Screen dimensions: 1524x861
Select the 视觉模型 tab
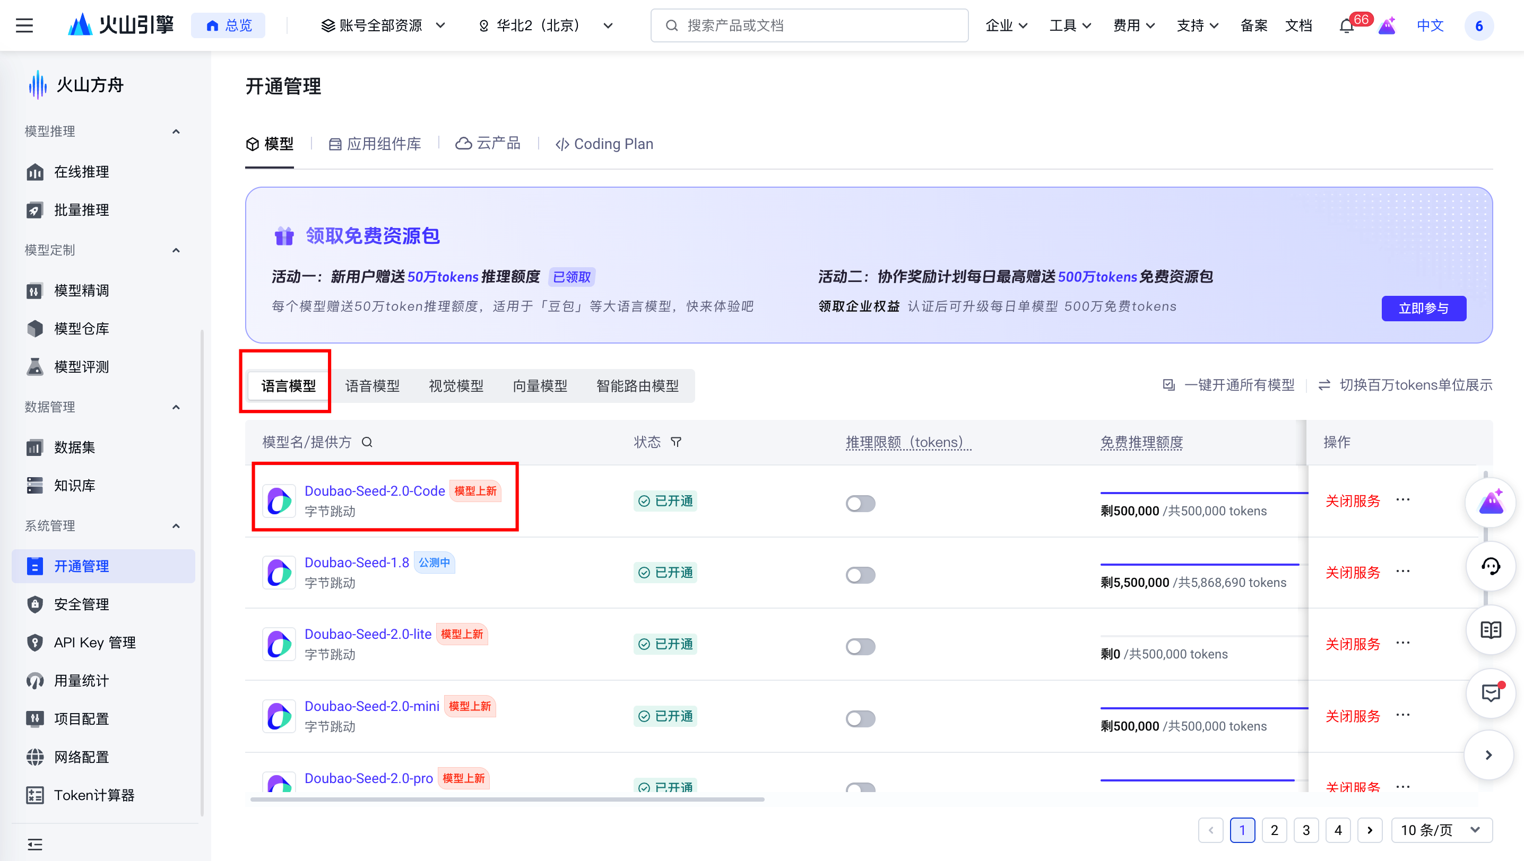456,385
